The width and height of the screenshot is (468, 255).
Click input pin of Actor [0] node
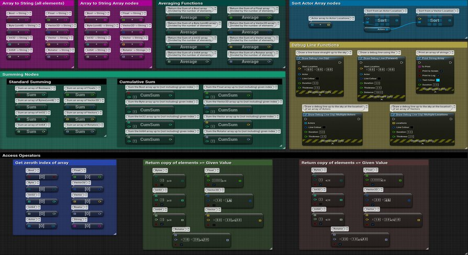coord(29,226)
